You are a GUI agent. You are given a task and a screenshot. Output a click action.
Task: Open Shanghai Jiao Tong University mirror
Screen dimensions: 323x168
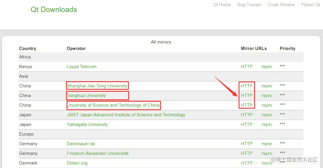pos(97,86)
